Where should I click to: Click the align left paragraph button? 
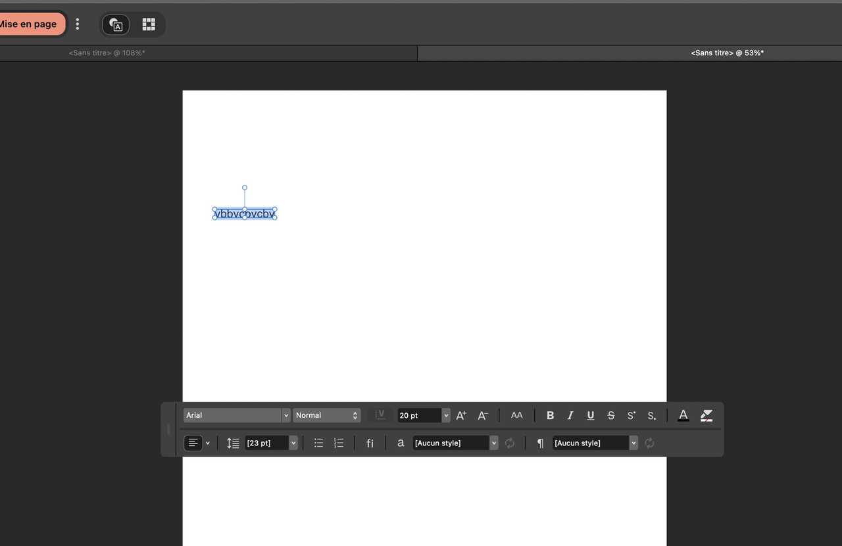click(193, 443)
